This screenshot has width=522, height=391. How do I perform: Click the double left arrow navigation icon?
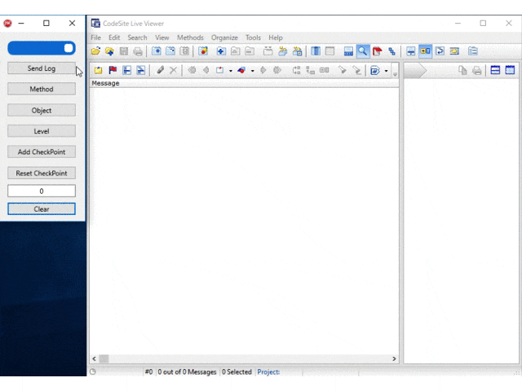pyautogui.click(x=192, y=70)
